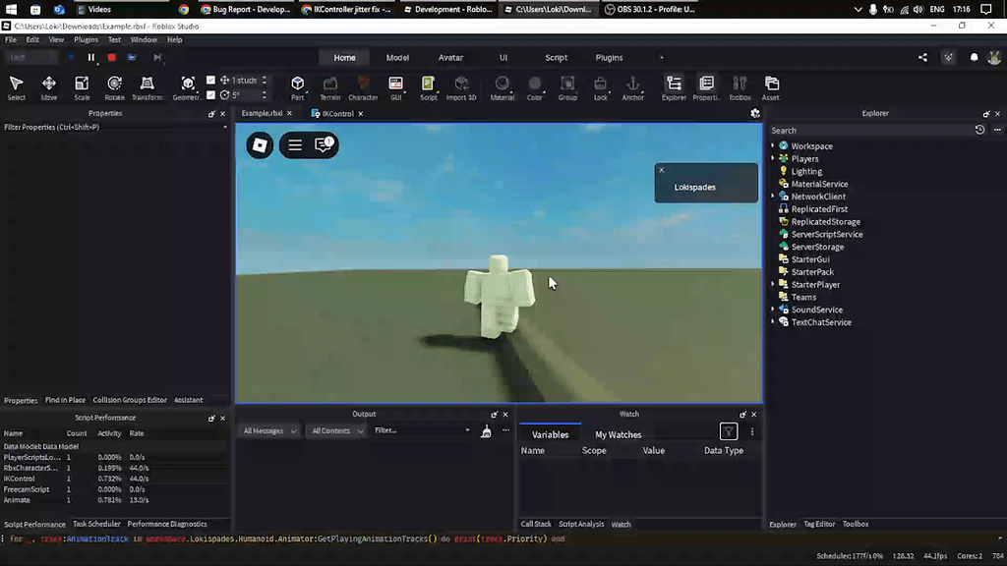This screenshot has width=1007, height=566.
Task: Switch to My Watches tab
Action: pos(618,434)
